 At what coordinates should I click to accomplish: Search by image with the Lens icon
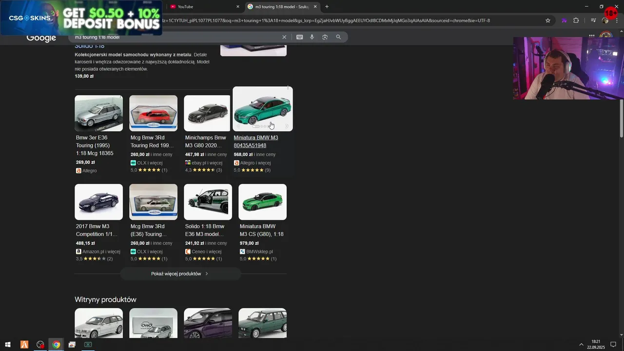pyautogui.click(x=325, y=37)
